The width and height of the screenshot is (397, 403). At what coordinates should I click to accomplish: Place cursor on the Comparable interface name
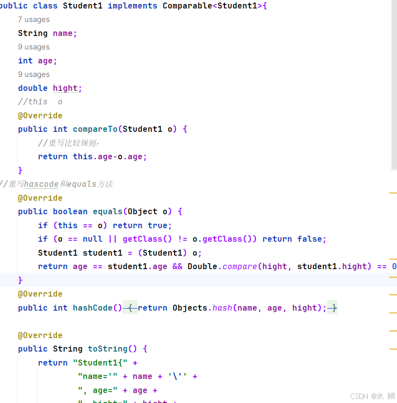tap(188, 5)
